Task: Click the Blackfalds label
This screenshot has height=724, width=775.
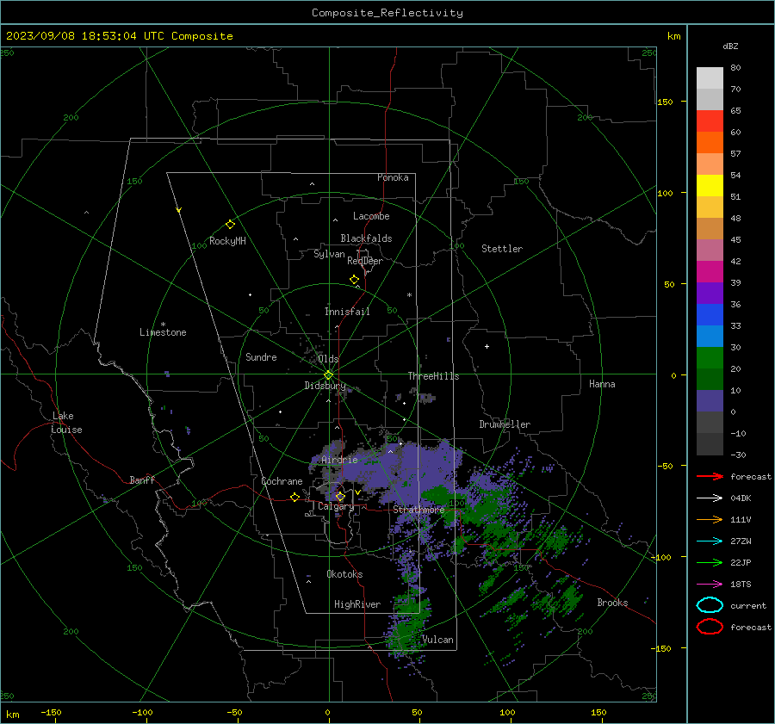Action: [366, 238]
